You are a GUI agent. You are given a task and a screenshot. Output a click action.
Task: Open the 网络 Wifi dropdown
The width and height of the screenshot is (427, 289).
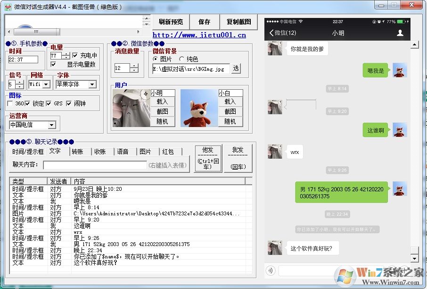pyautogui.click(x=46, y=84)
